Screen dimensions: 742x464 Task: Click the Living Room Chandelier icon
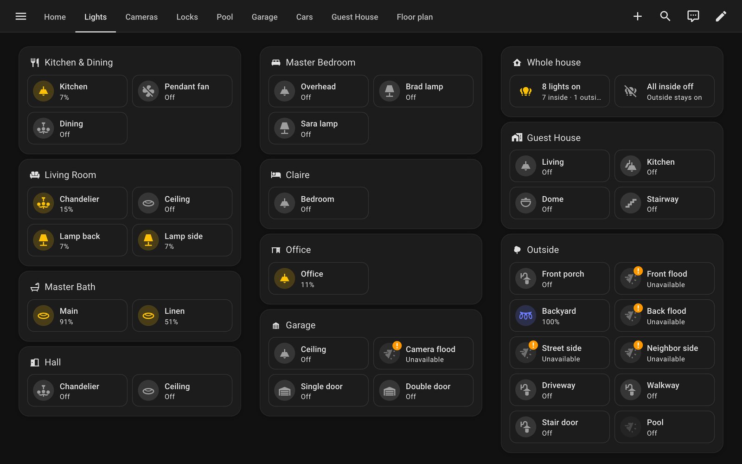tap(44, 203)
